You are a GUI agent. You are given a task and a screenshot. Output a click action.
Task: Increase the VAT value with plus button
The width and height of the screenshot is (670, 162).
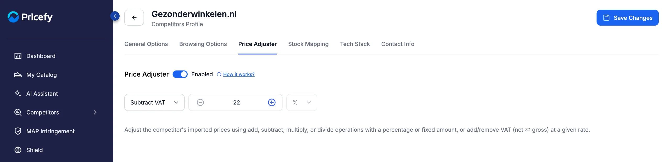point(272,102)
